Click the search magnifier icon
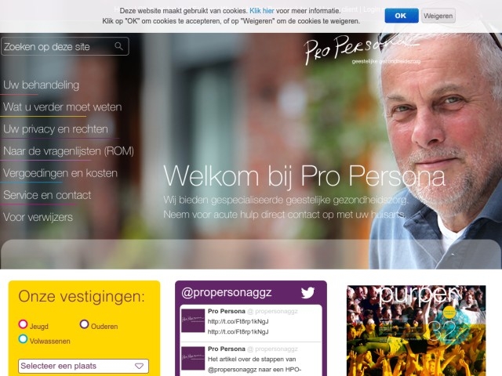This screenshot has height=376, width=502. coord(118,46)
